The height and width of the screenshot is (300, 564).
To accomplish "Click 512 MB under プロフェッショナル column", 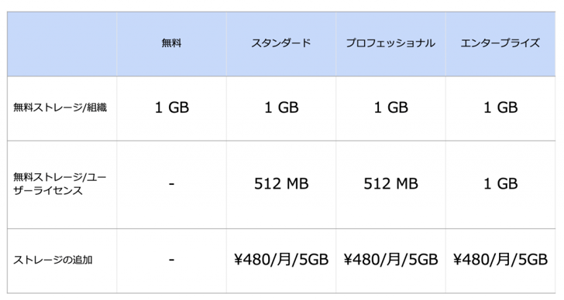I will (x=391, y=184).
